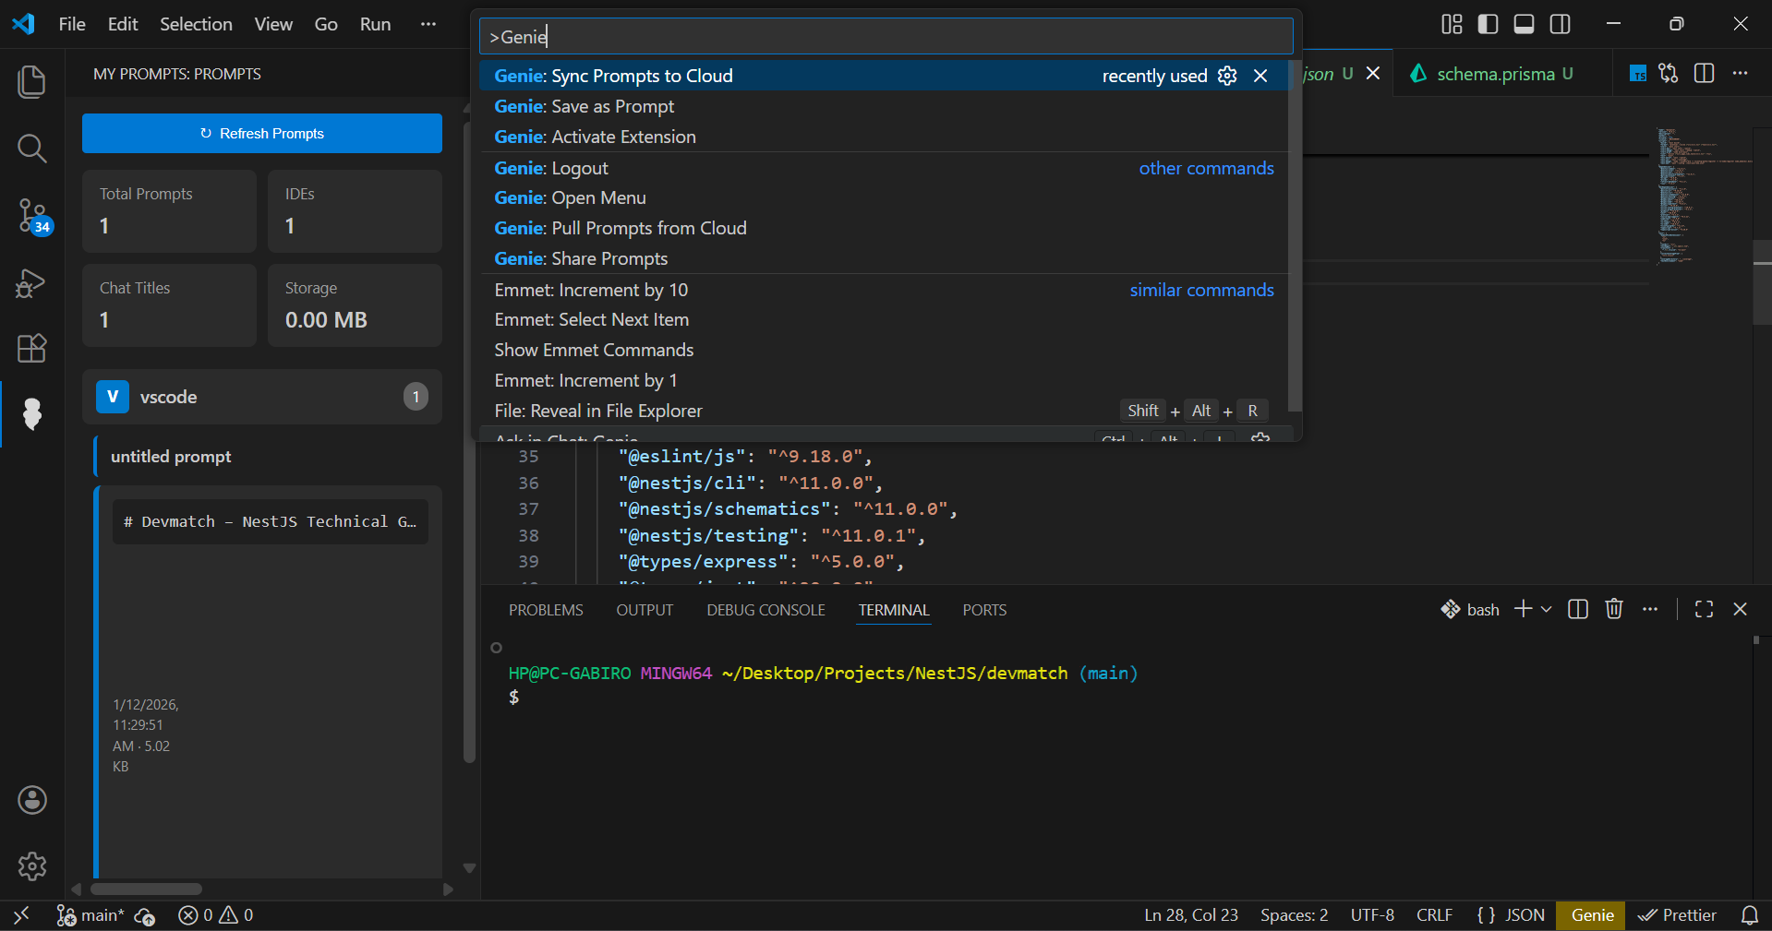Screen dimensions: 1772x931
Task: Open the new terminal launch profile dropdown
Action: [x=1547, y=609]
